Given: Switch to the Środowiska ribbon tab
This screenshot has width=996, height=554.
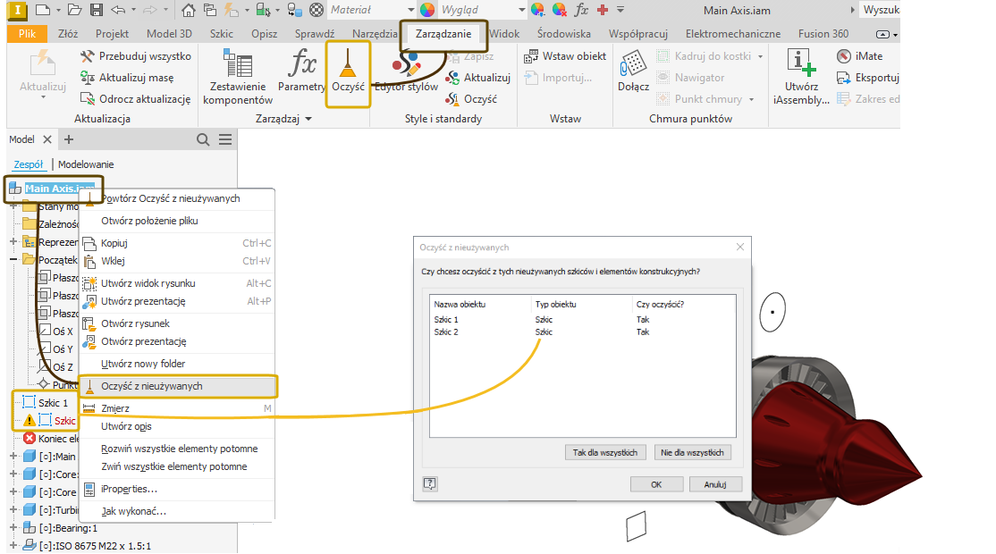Looking at the screenshot, I should click(563, 34).
